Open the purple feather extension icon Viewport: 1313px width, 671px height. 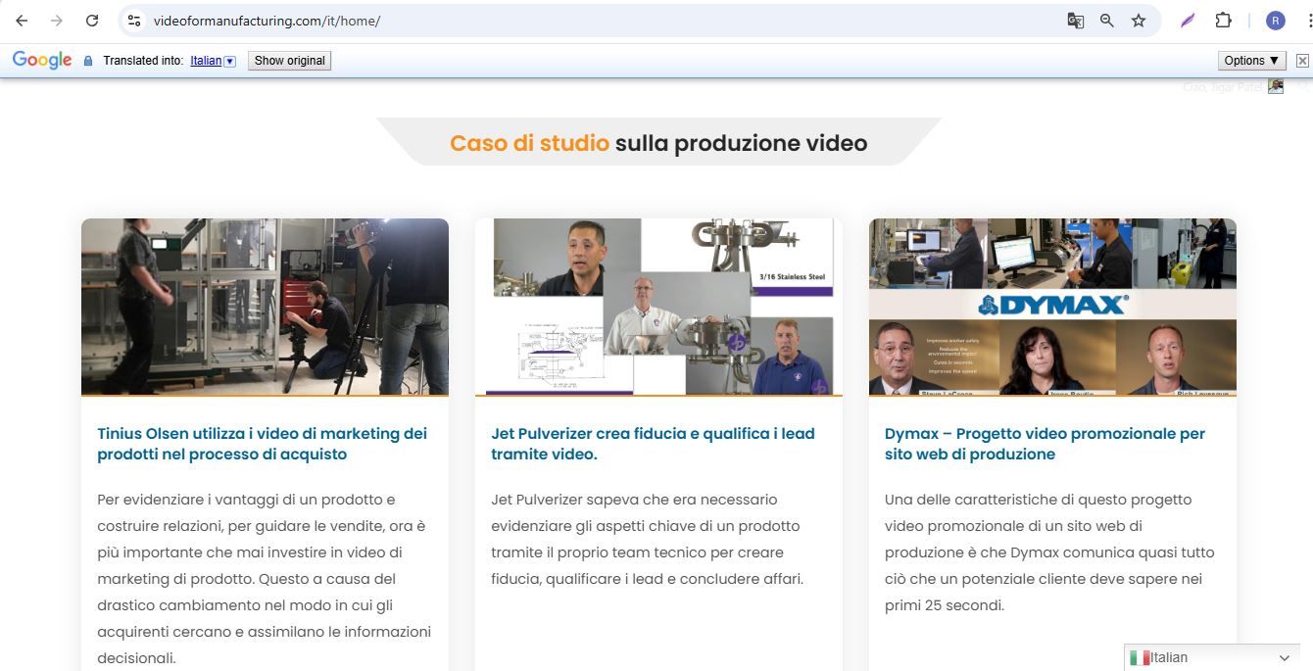tap(1188, 21)
